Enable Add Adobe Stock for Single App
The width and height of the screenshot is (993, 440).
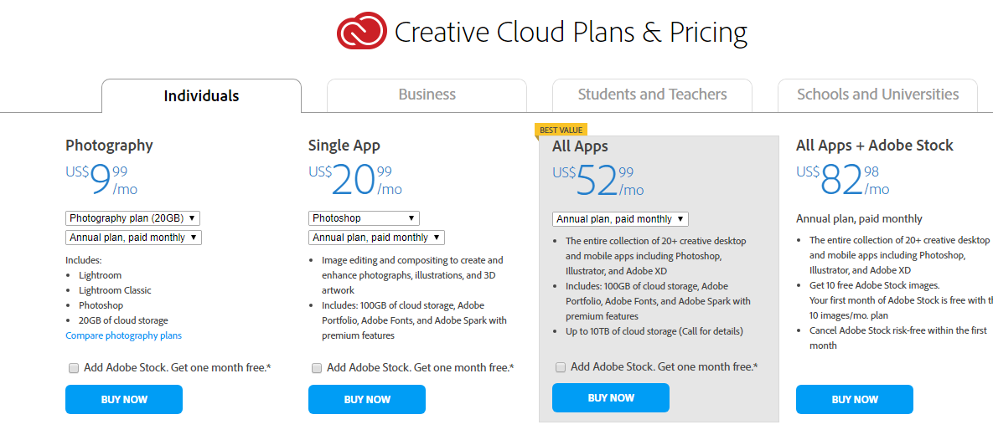(x=317, y=368)
